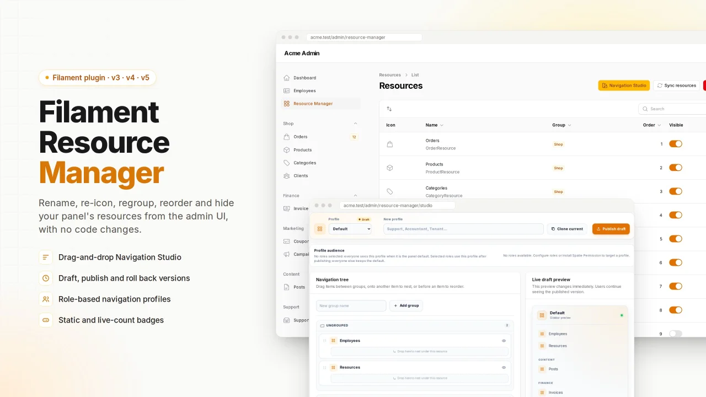
Task: Open Categories from the Shop menu
Action: tap(320, 163)
